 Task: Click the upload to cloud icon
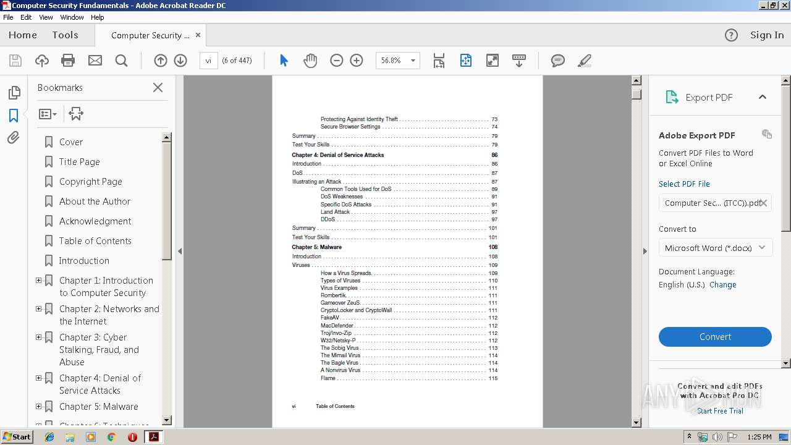point(42,61)
